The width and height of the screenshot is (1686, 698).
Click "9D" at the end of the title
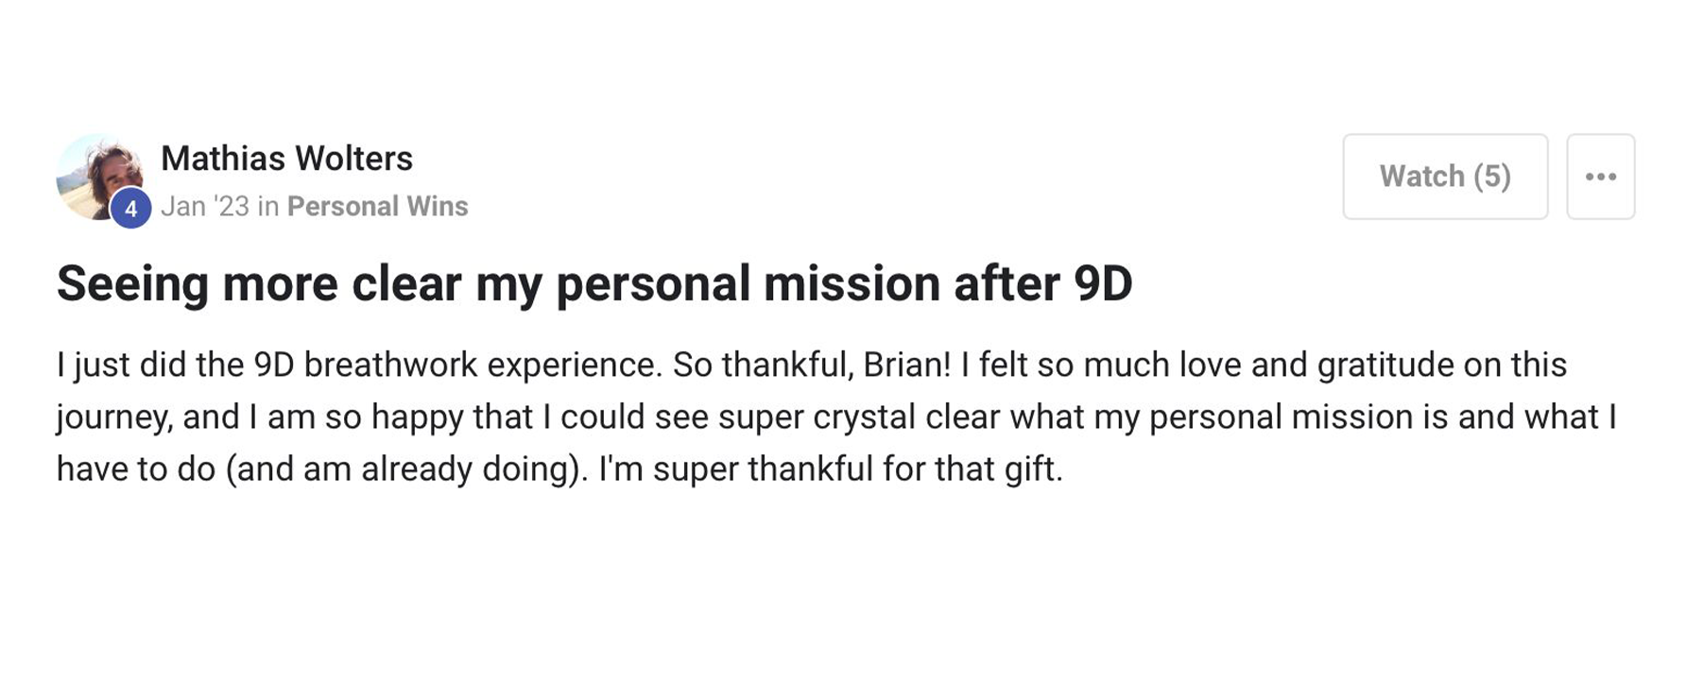[x=1103, y=283]
